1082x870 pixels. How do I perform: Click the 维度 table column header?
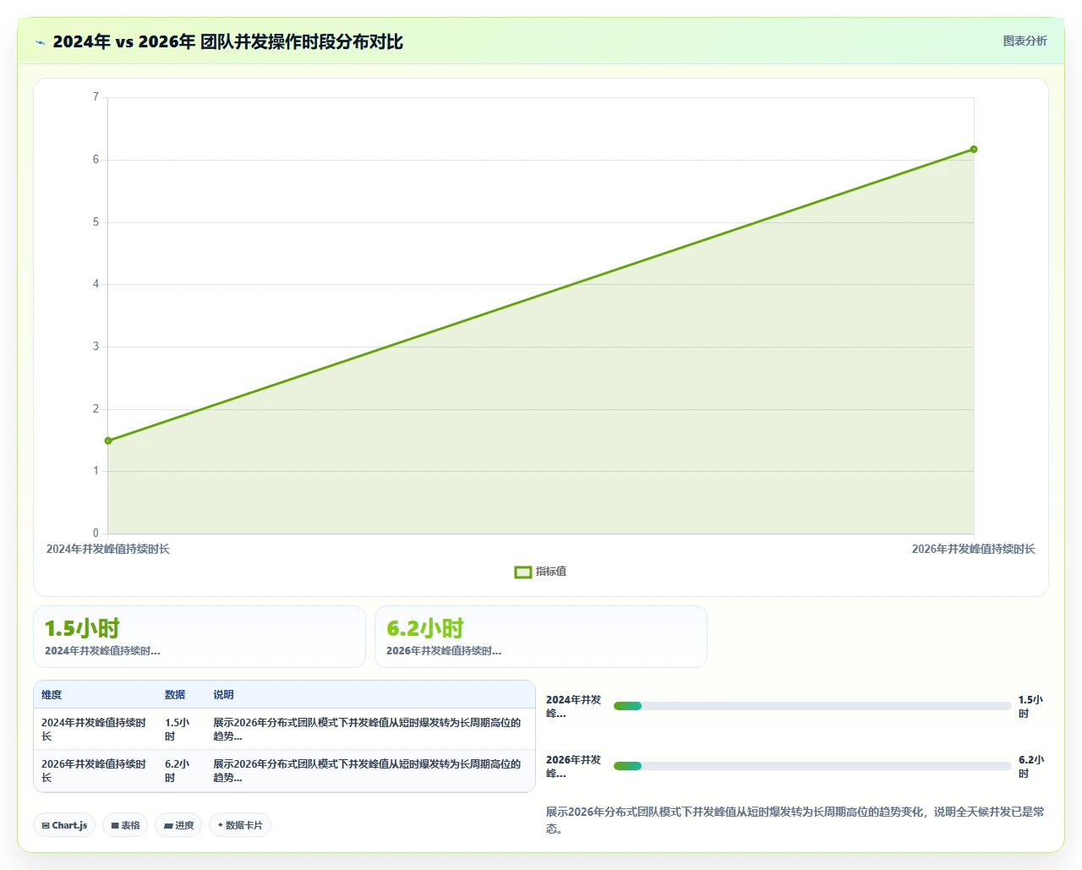pyautogui.click(x=52, y=695)
